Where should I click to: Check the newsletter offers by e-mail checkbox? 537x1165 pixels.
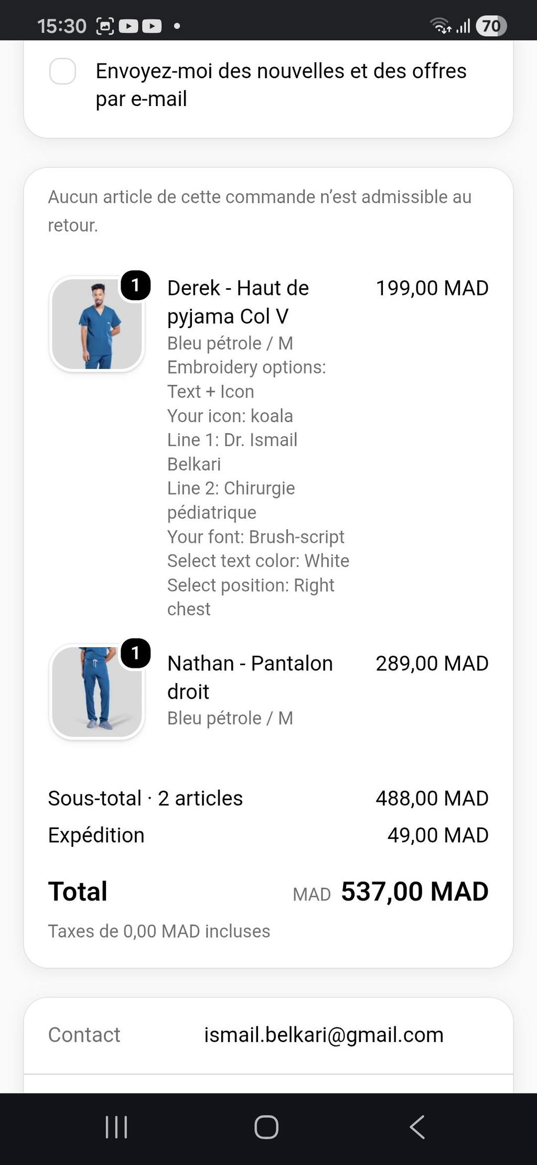(x=62, y=71)
